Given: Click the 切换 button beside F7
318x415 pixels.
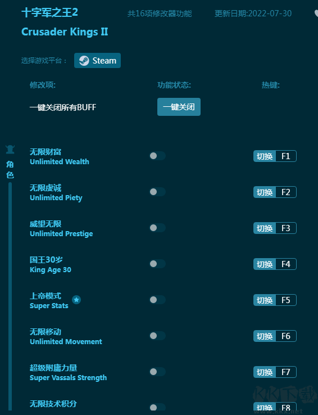Looking at the screenshot, I should click(265, 372).
